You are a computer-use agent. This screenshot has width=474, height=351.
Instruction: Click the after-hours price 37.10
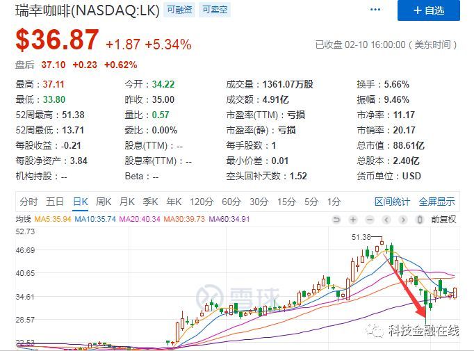(54, 65)
